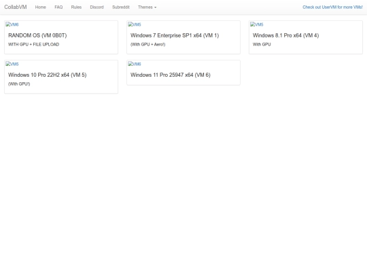
Task: Go to the Home nav item
Action: (x=41, y=7)
